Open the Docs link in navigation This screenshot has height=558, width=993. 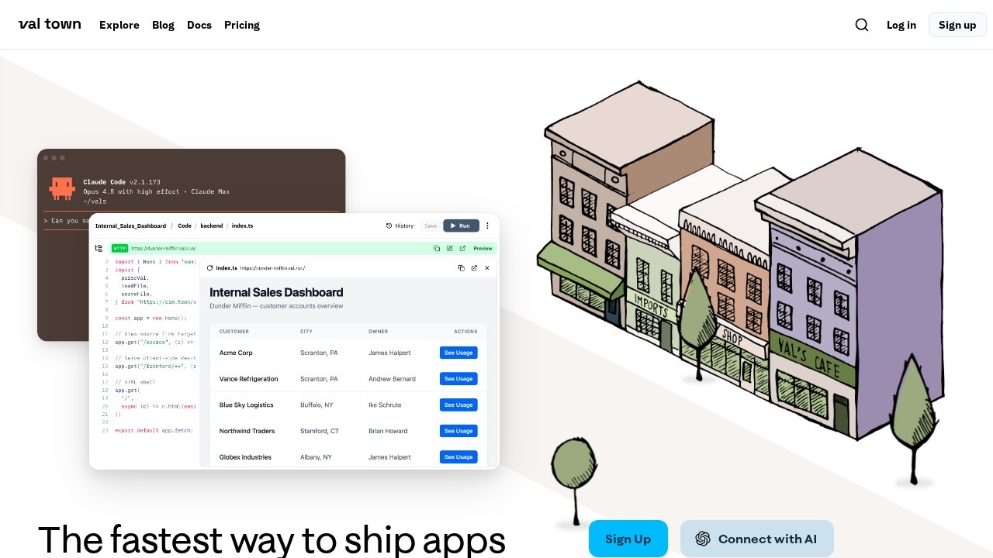(199, 25)
